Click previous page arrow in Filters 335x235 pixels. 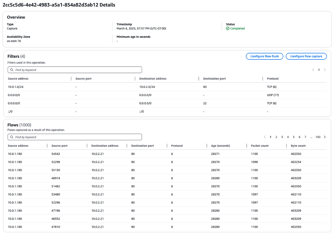(x=313, y=70)
